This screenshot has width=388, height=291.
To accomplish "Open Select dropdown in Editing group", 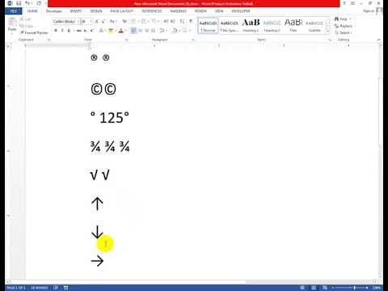I will pyautogui.click(x=344, y=32).
